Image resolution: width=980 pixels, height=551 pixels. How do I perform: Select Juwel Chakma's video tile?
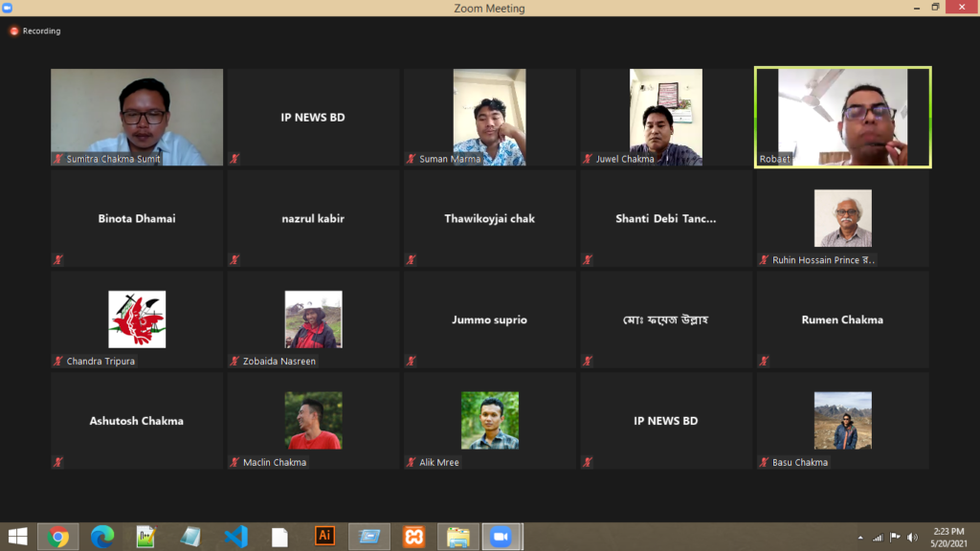tap(666, 118)
